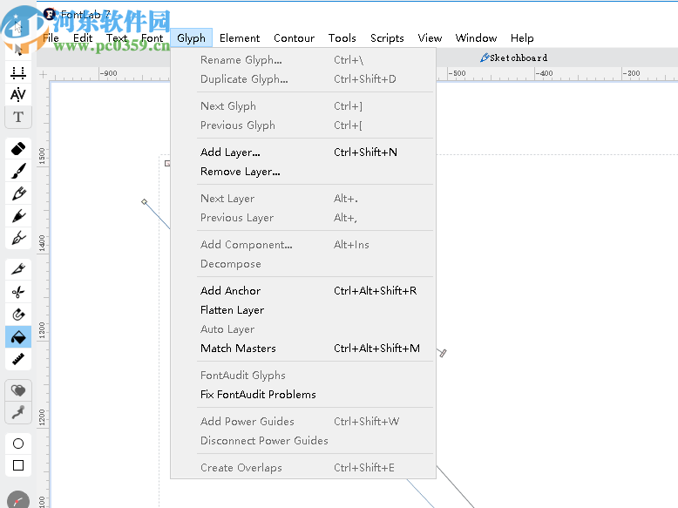678x508 pixels.
Task: Choose Add Power Guides entry
Action: click(x=303, y=422)
